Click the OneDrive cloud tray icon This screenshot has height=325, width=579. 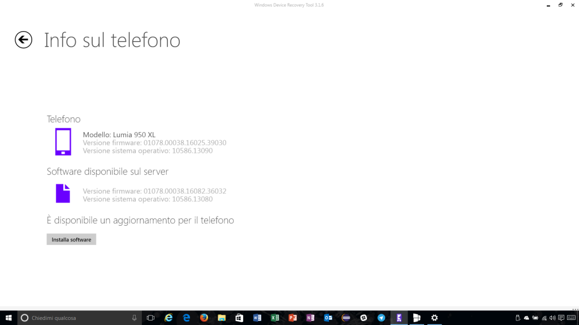(526, 318)
